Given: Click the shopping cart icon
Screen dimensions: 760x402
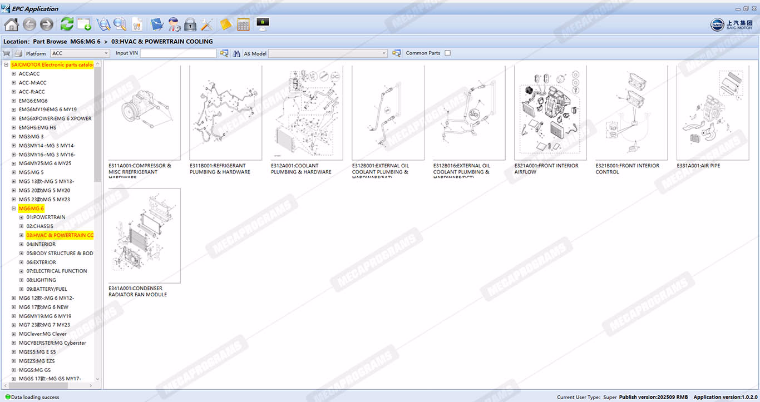Looking at the screenshot, I should pyautogui.click(x=7, y=53).
